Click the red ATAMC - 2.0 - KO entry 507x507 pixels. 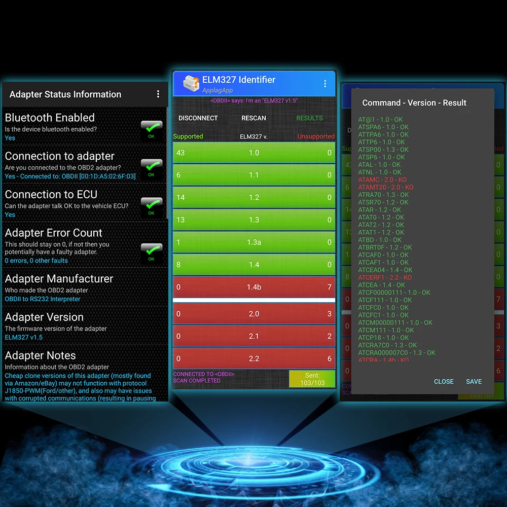(x=382, y=180)
